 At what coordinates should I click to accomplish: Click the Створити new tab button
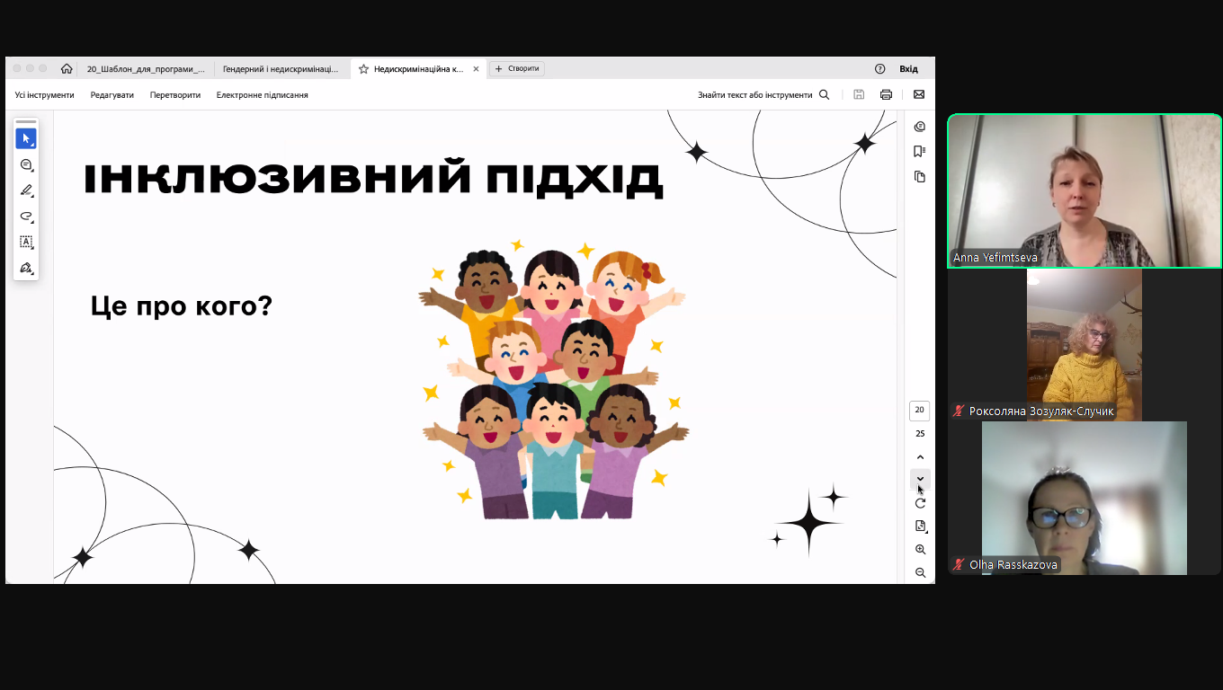click(x=517, y=69)
